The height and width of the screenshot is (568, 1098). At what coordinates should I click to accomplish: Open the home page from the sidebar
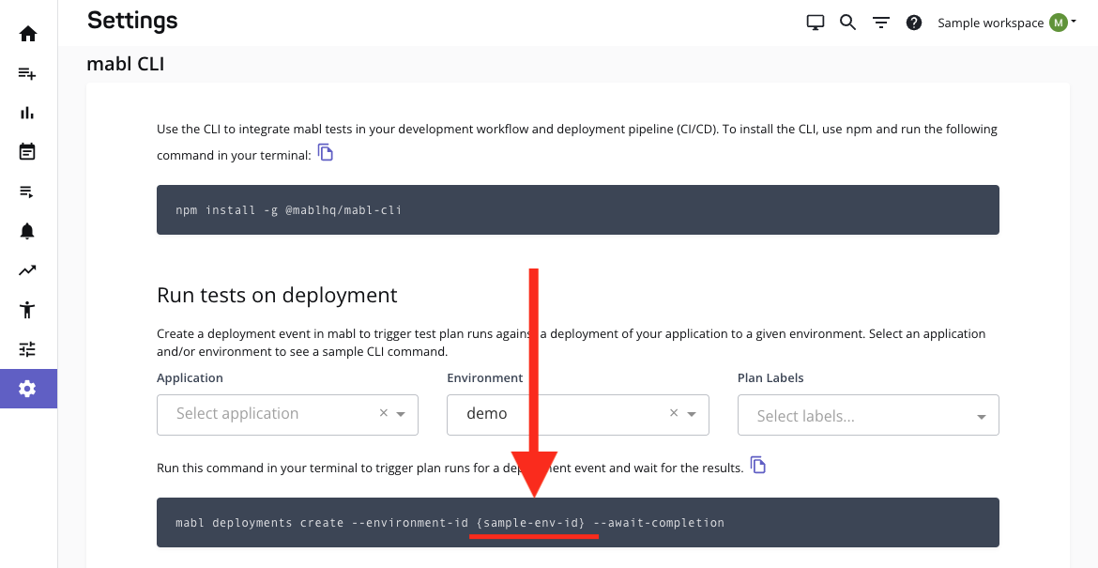click(x=28, y=33)
